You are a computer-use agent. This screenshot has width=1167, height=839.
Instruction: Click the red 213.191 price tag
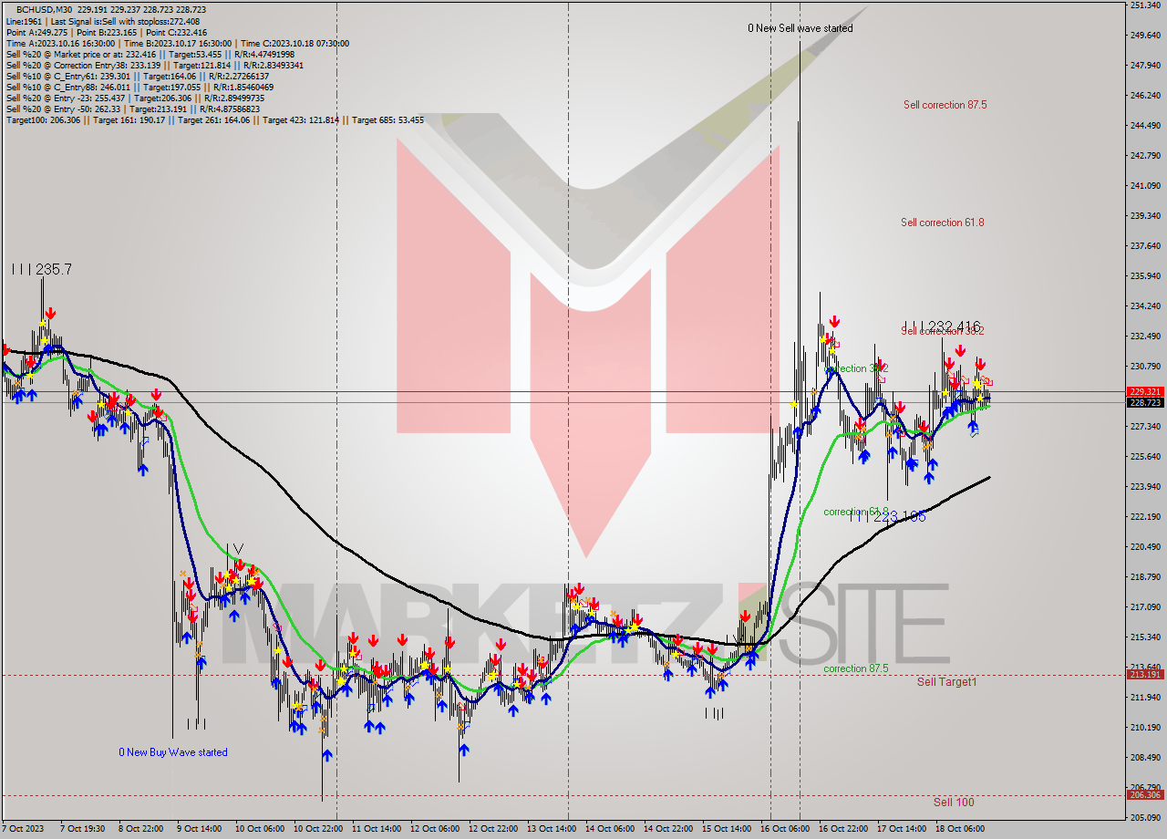point(1144,675)
